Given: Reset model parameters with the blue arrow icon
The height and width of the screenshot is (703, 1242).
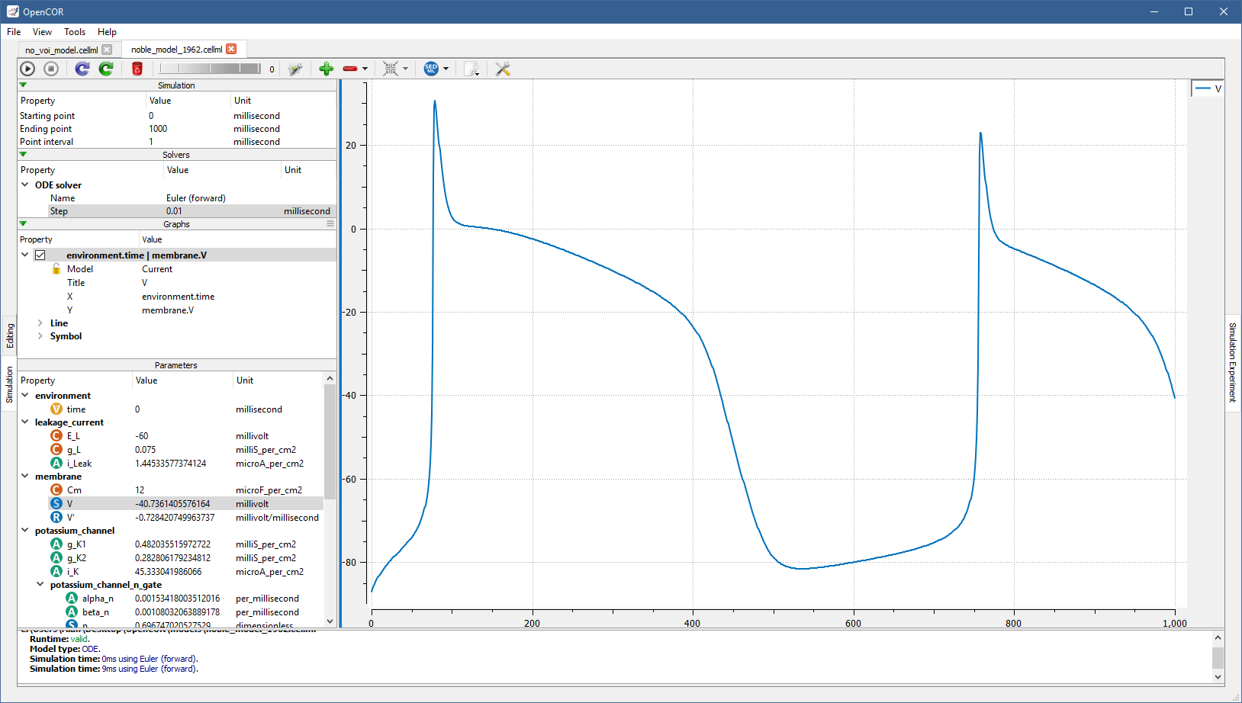Looking at the screenshot, I should [82, 69].
